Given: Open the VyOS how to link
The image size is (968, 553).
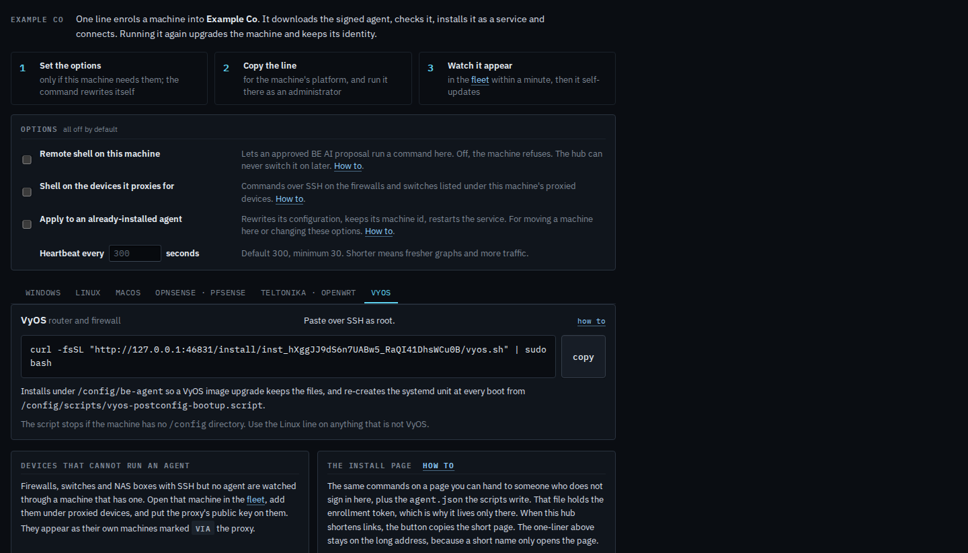Looking at the screenshot, I should (592, 322).
